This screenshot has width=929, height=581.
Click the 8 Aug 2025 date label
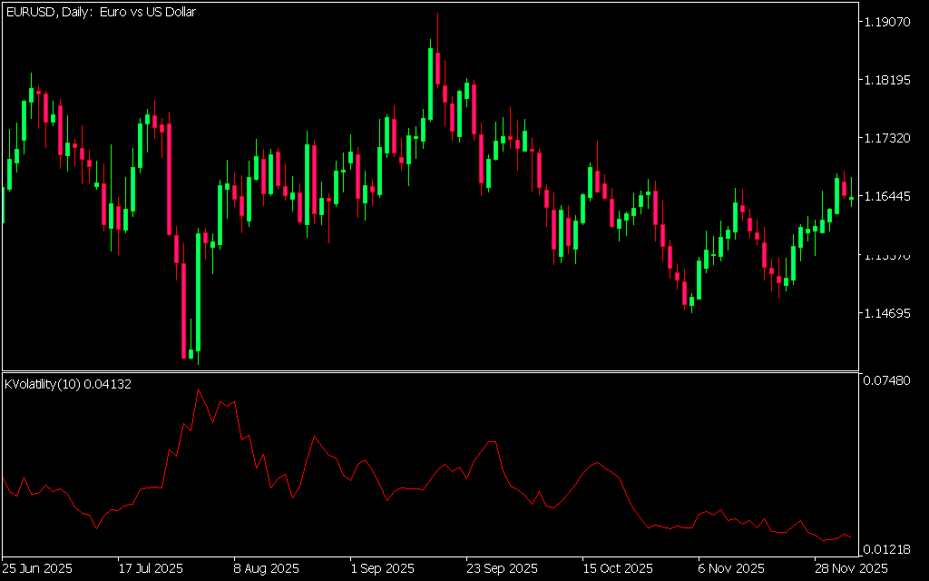click(x=266, y=569)
